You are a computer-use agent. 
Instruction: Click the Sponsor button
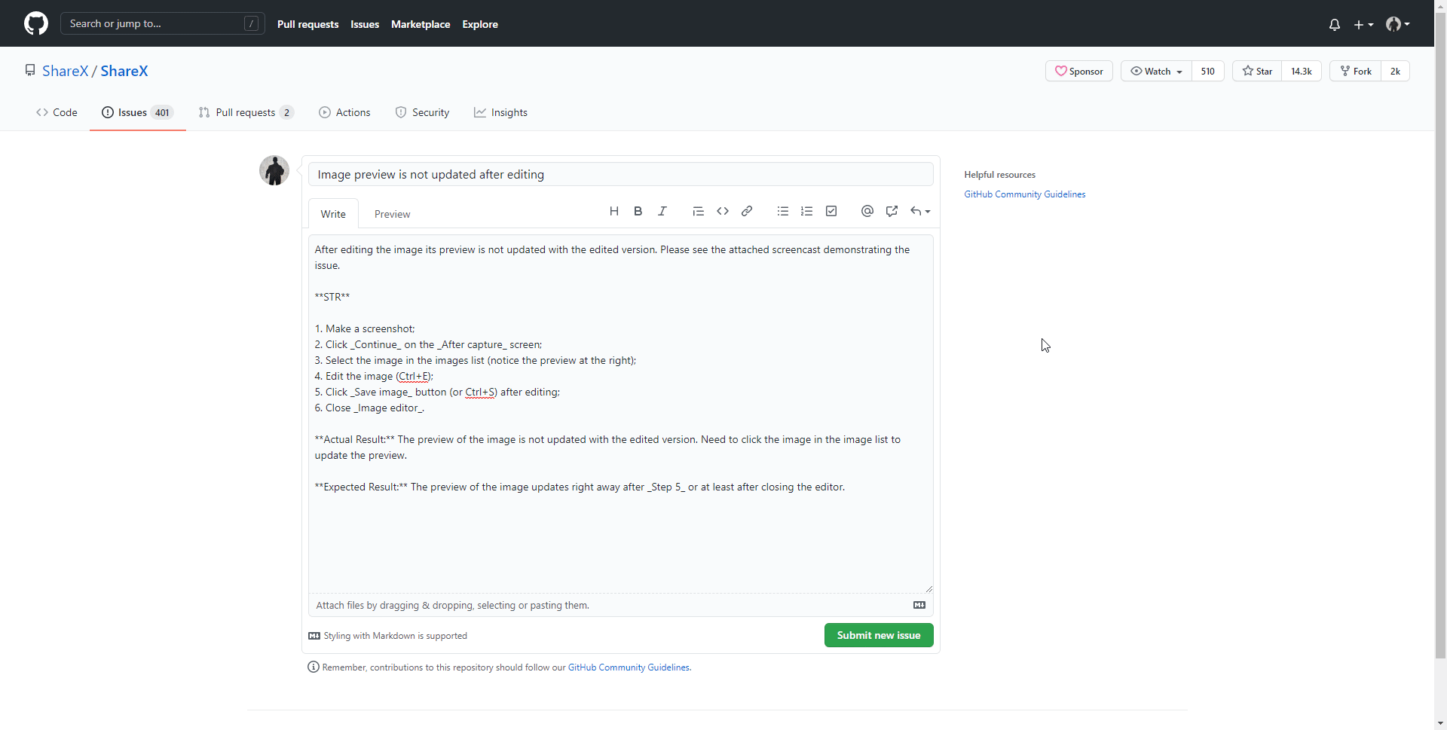[x=1079, y=71]
